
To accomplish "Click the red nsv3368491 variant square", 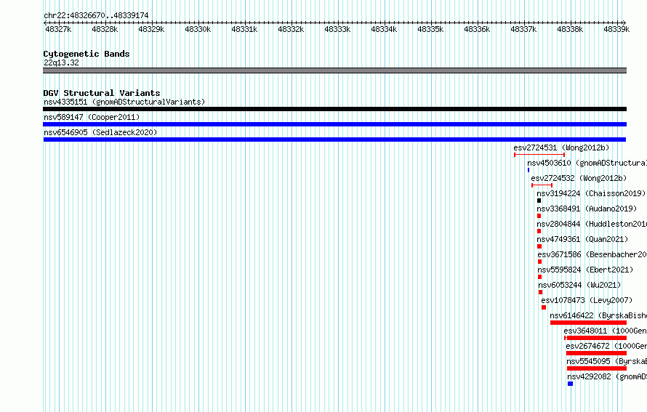I will point(539,216).
